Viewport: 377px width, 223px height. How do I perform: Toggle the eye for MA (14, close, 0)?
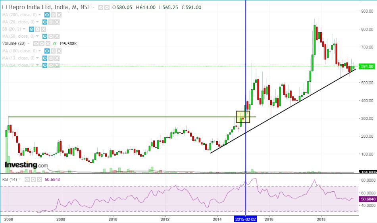pyautogui.click(x=45, y=65)
